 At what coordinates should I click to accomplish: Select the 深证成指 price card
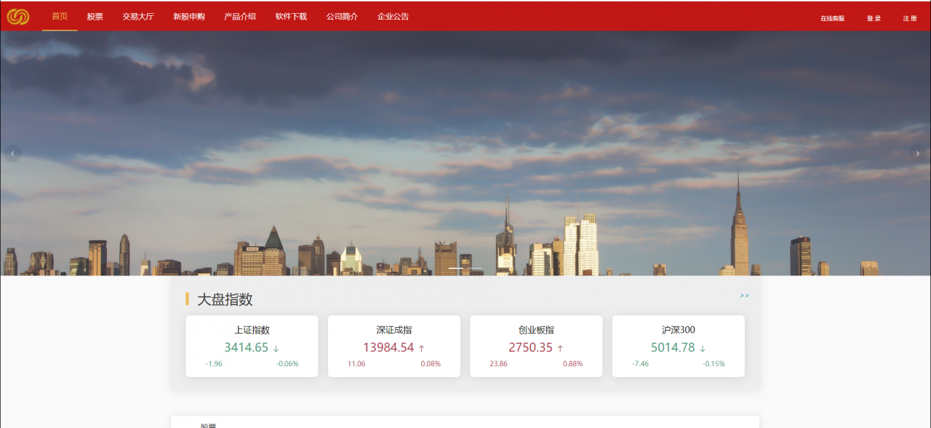coord(393,346)
